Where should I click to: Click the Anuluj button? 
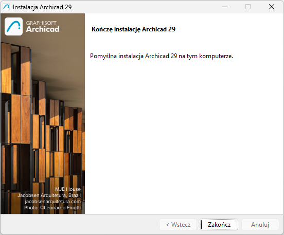coord(260,225)
